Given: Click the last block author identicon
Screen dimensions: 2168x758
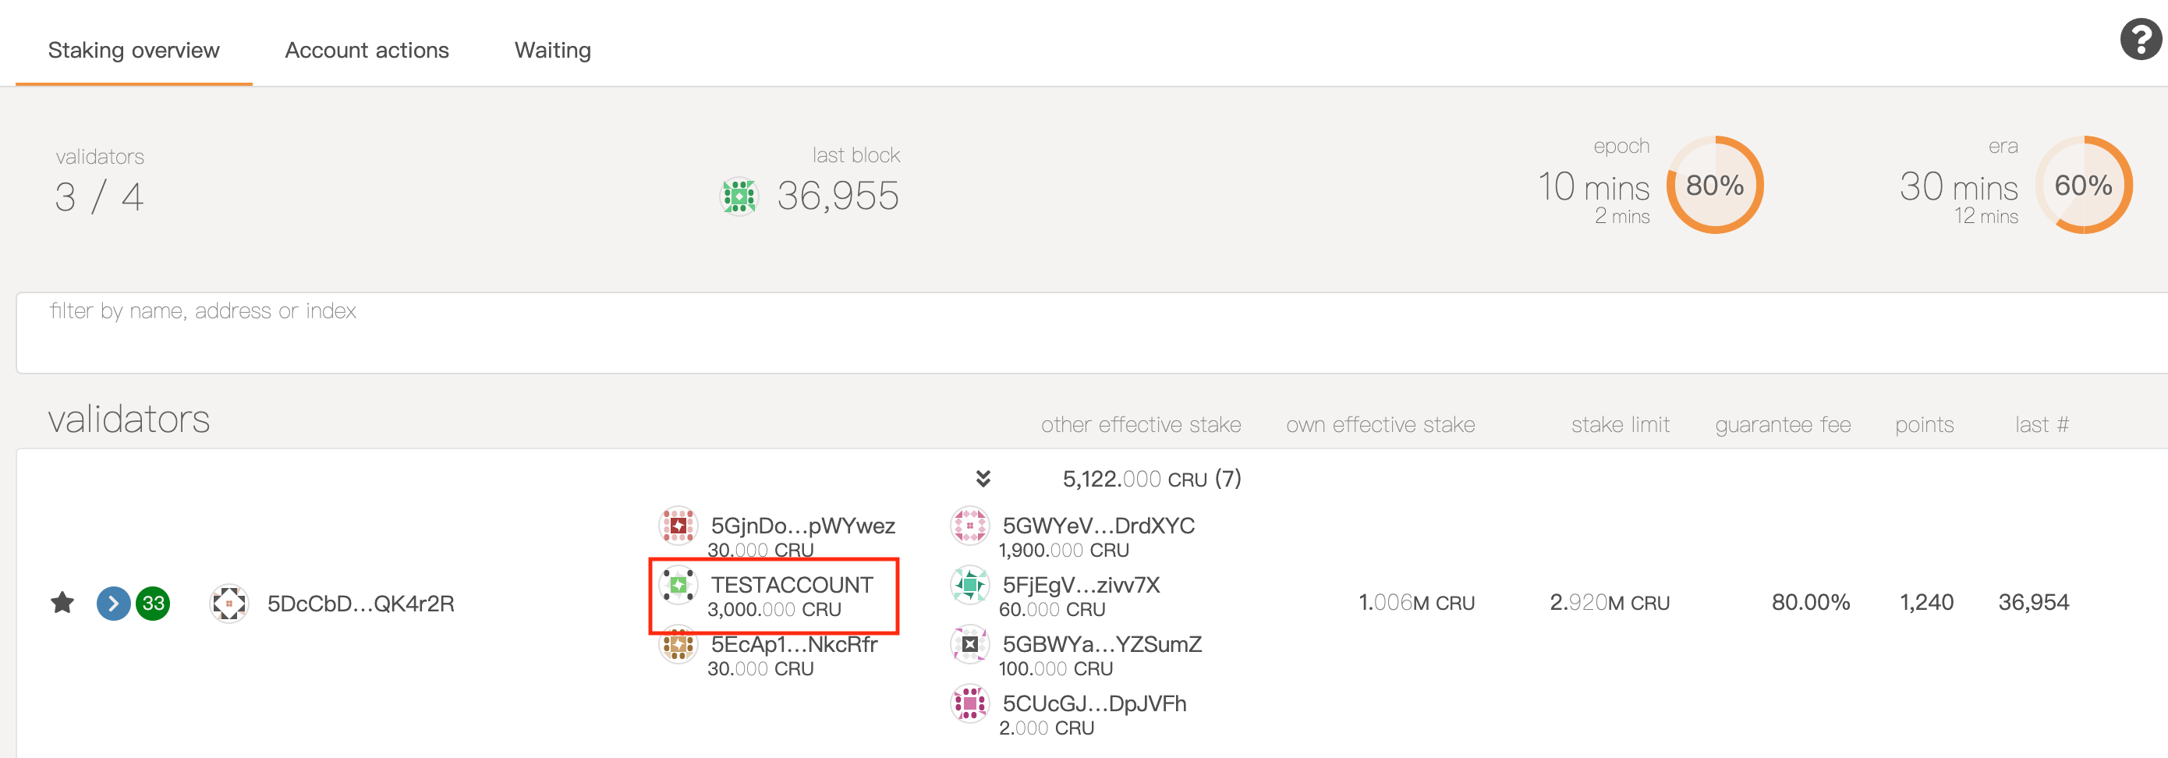Looking at the screenshot, I should tap(739, 196).
